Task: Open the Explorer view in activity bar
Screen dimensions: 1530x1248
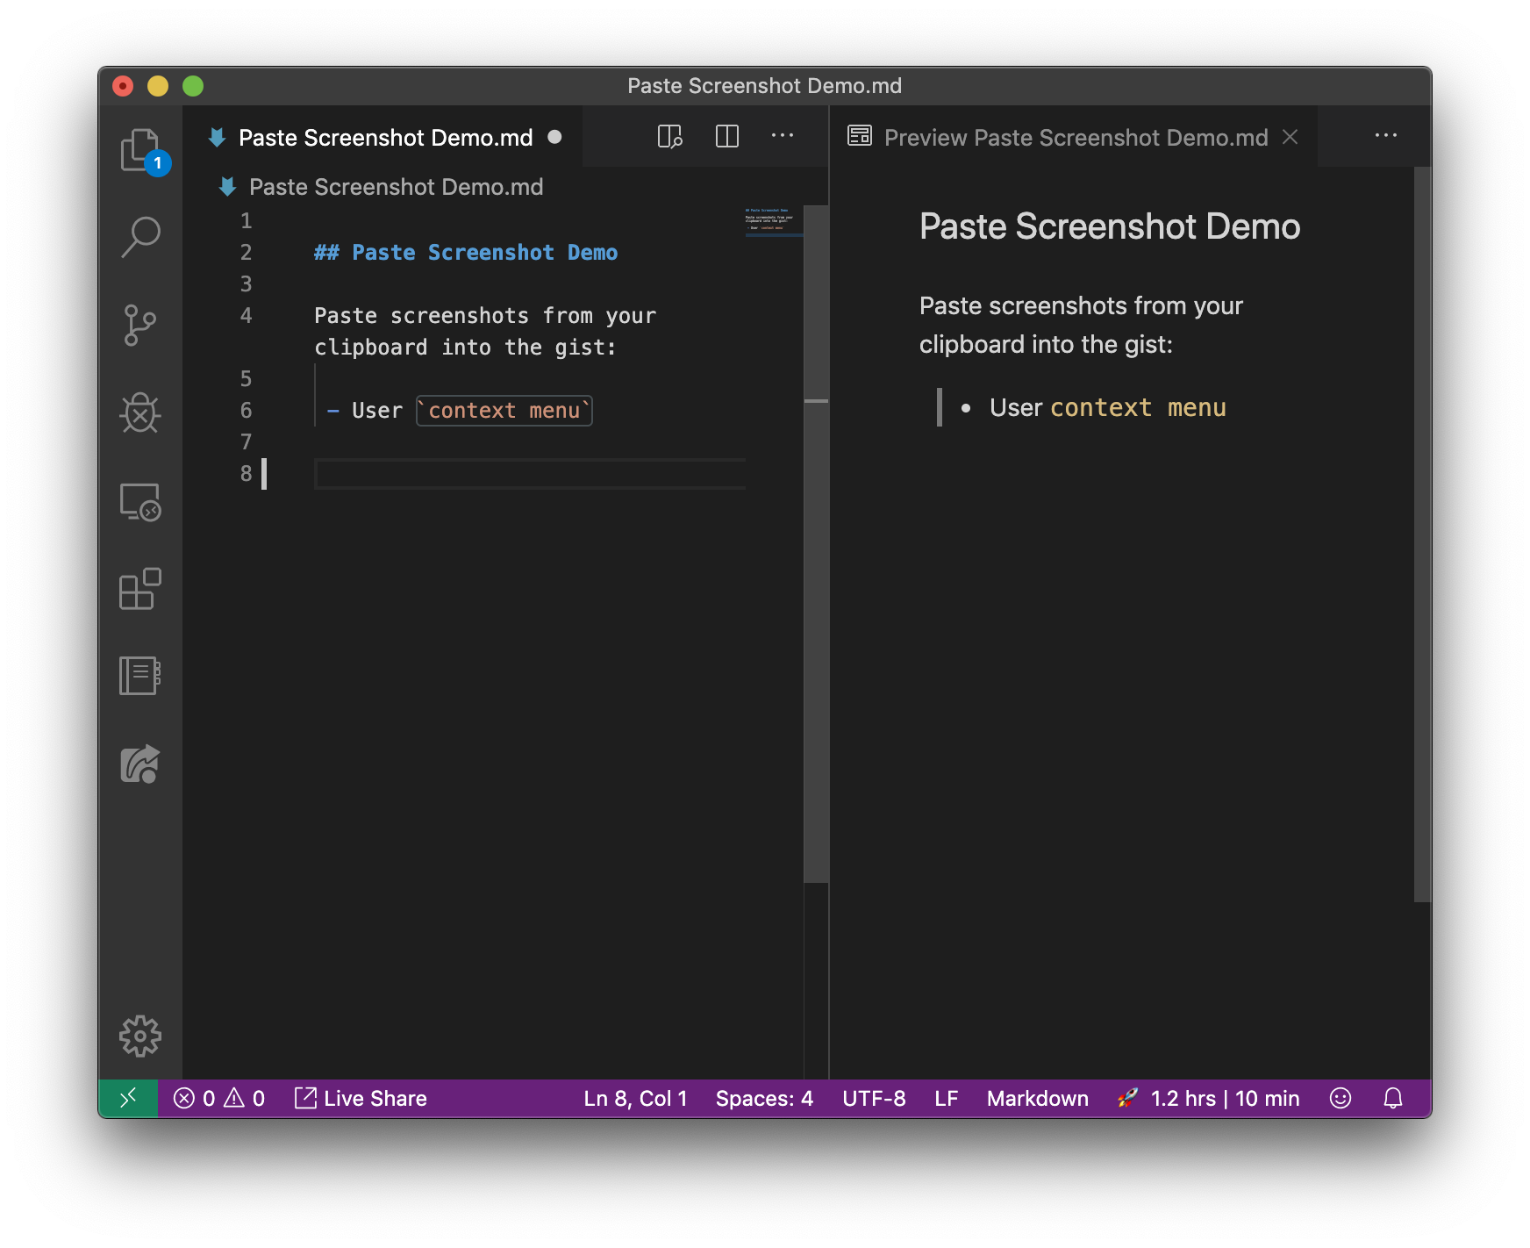Action: (x=140, y=150)
